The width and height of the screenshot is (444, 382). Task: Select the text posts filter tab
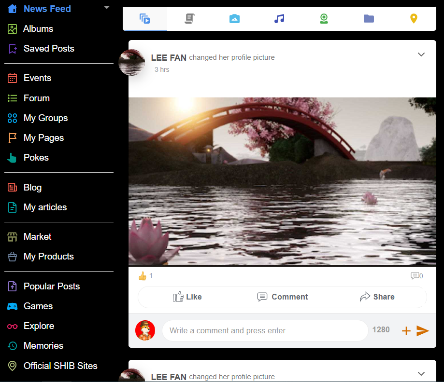pos(189,19)
